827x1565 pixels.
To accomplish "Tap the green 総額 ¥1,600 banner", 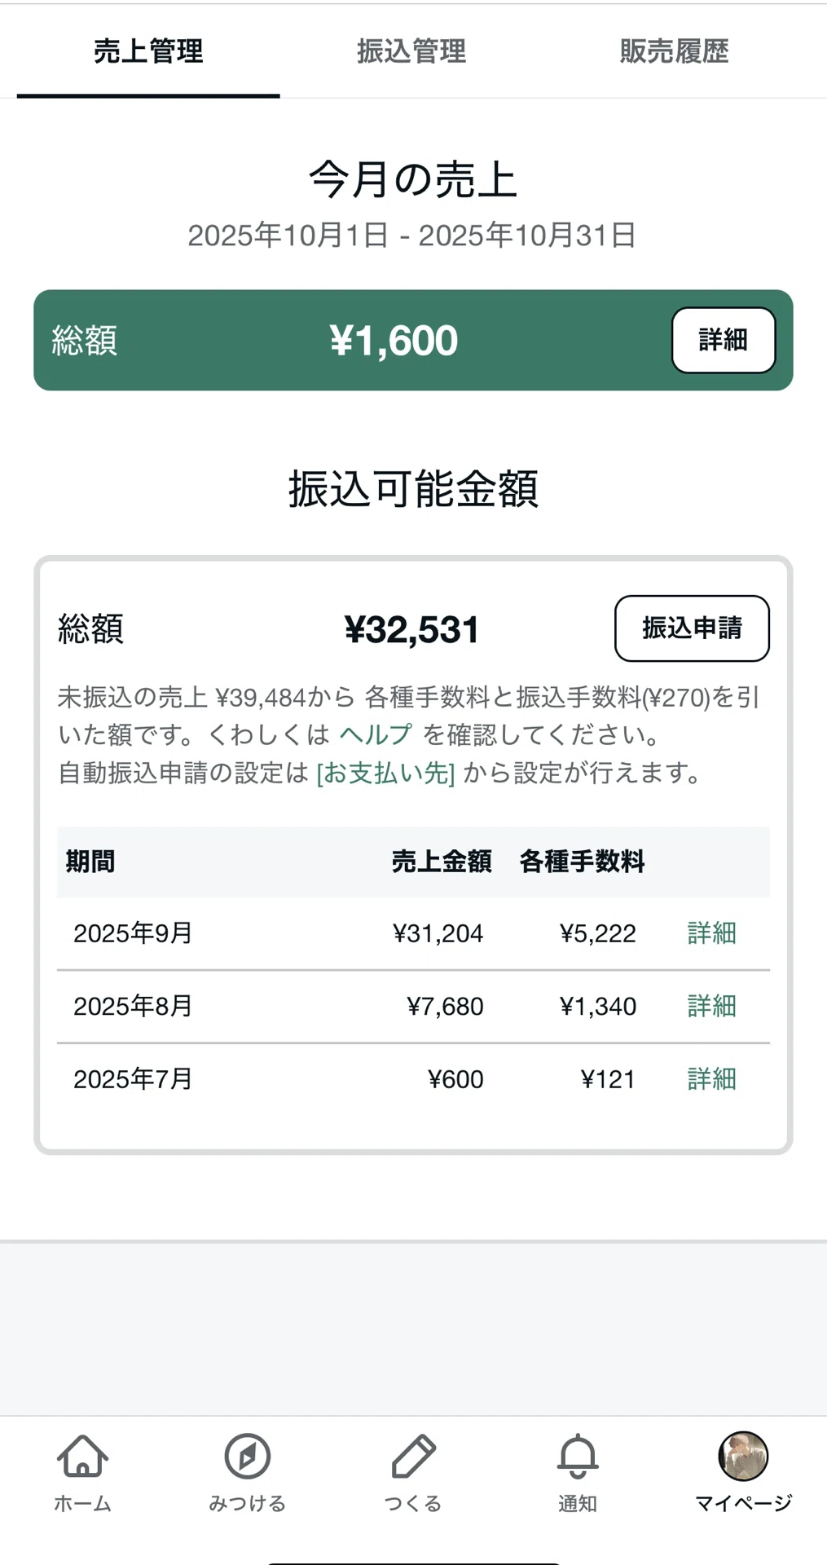I will click(413, 340).
